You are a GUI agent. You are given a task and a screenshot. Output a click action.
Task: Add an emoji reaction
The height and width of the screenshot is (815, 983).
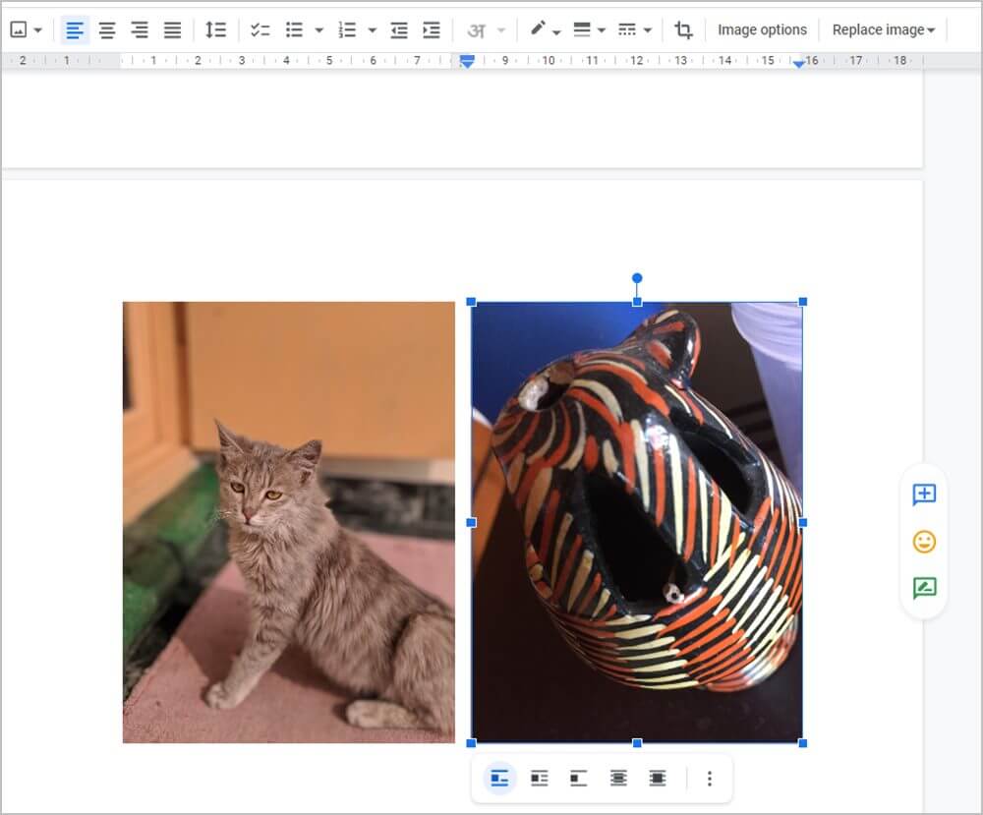pos(924,542)
